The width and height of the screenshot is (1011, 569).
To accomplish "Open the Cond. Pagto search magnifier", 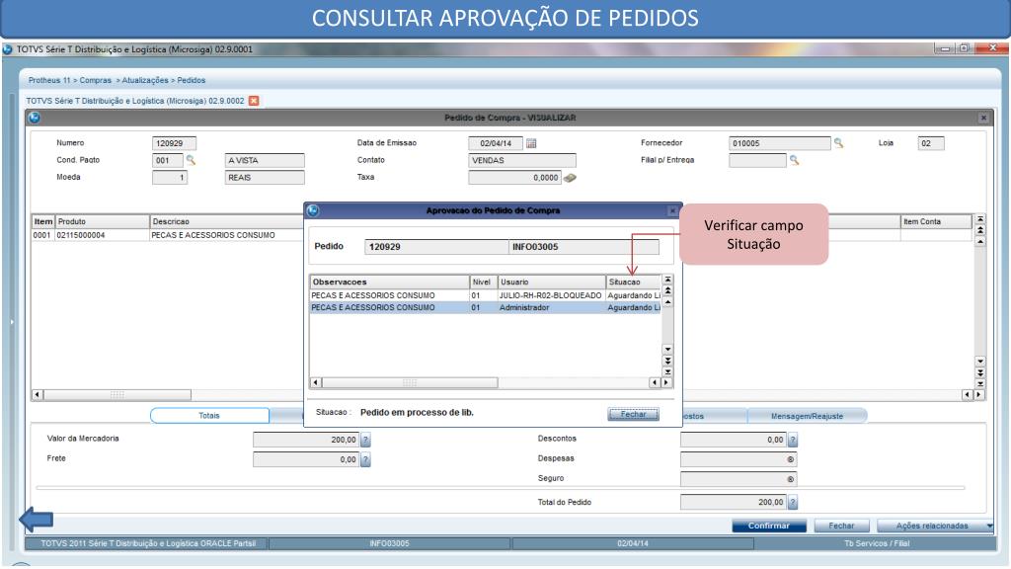I will pos(191,160).
